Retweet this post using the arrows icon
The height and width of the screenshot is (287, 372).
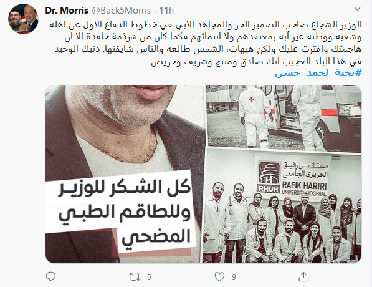[x=135, y=277]
